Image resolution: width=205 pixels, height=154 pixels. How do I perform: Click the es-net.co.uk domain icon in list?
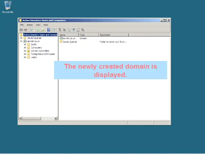pyautogui.click(x=61, y=38)
